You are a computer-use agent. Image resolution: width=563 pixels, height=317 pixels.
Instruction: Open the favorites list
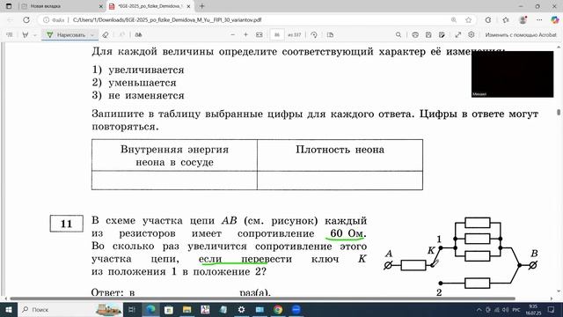pos(506,20)
